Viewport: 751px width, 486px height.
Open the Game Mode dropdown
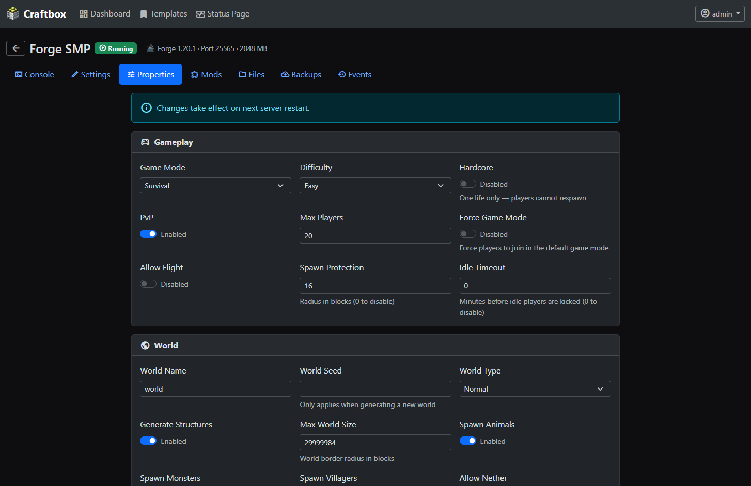pos(215,186)
